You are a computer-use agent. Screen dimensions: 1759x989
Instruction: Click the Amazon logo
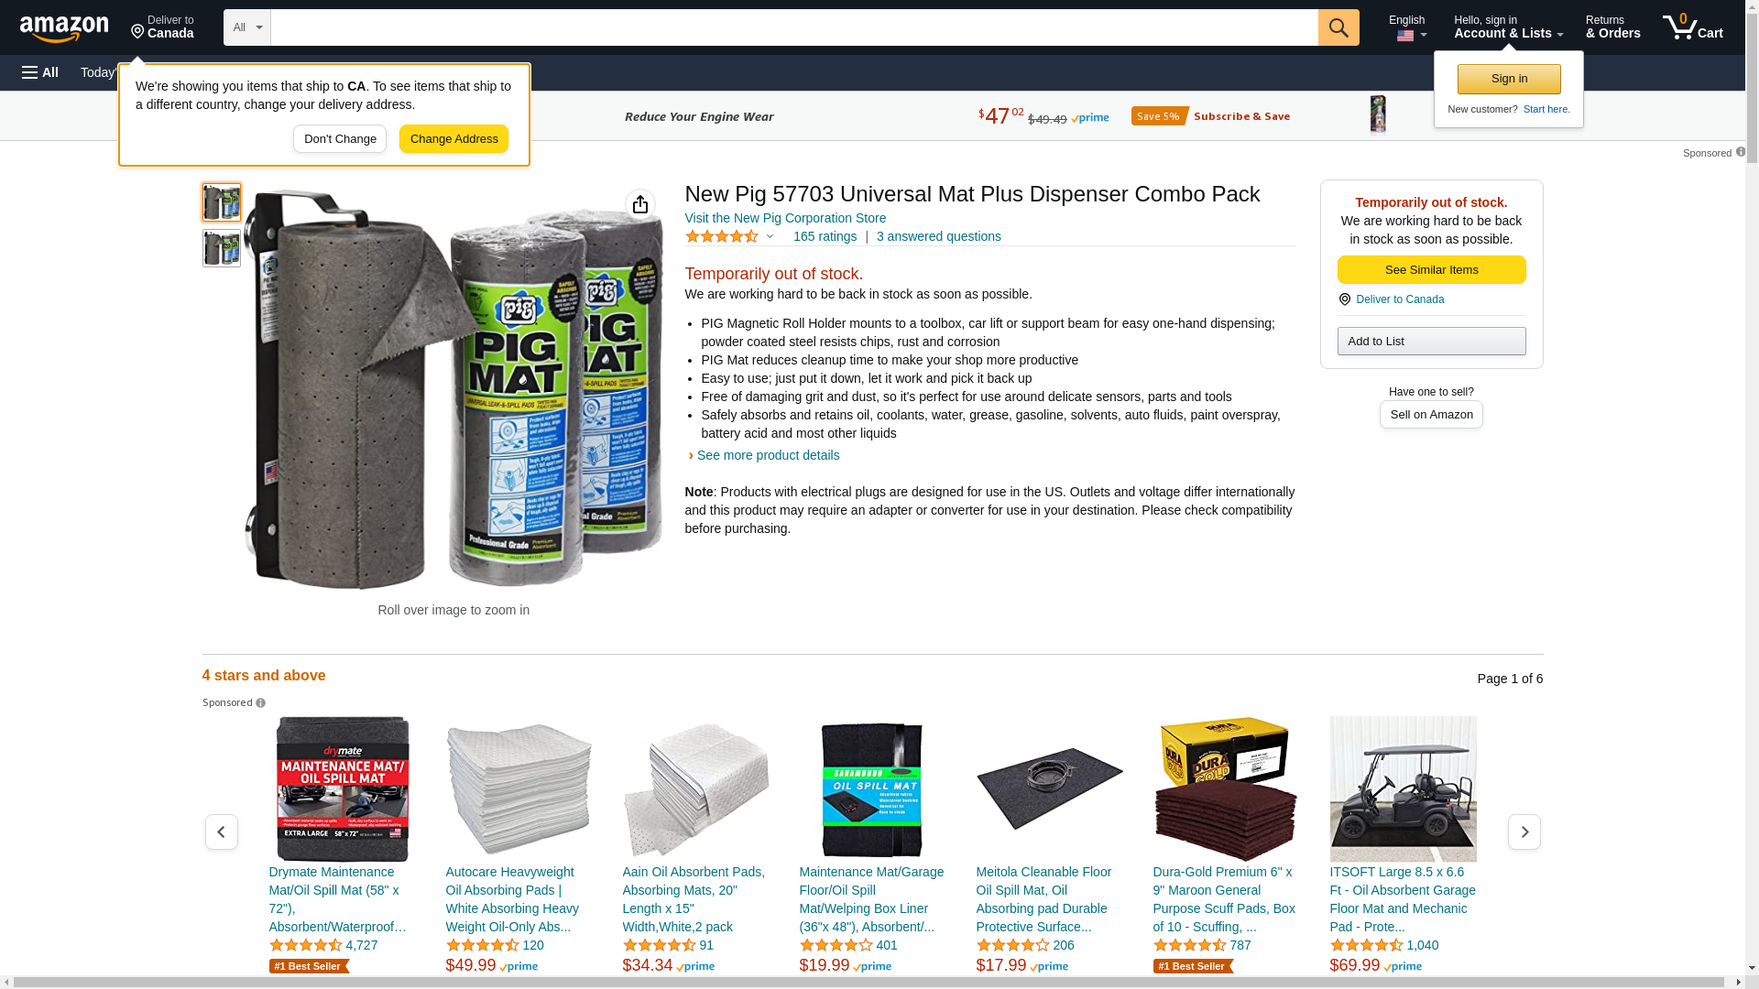[64, 28]
